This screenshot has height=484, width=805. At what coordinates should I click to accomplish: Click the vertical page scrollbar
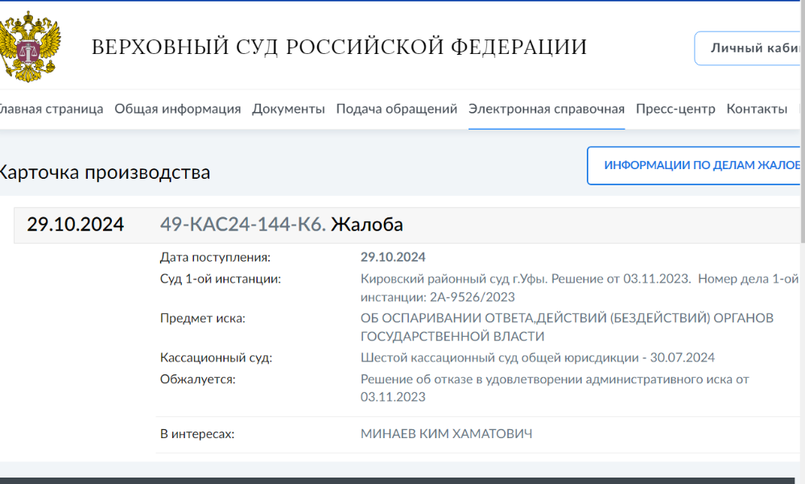click(x=803, y=122)
